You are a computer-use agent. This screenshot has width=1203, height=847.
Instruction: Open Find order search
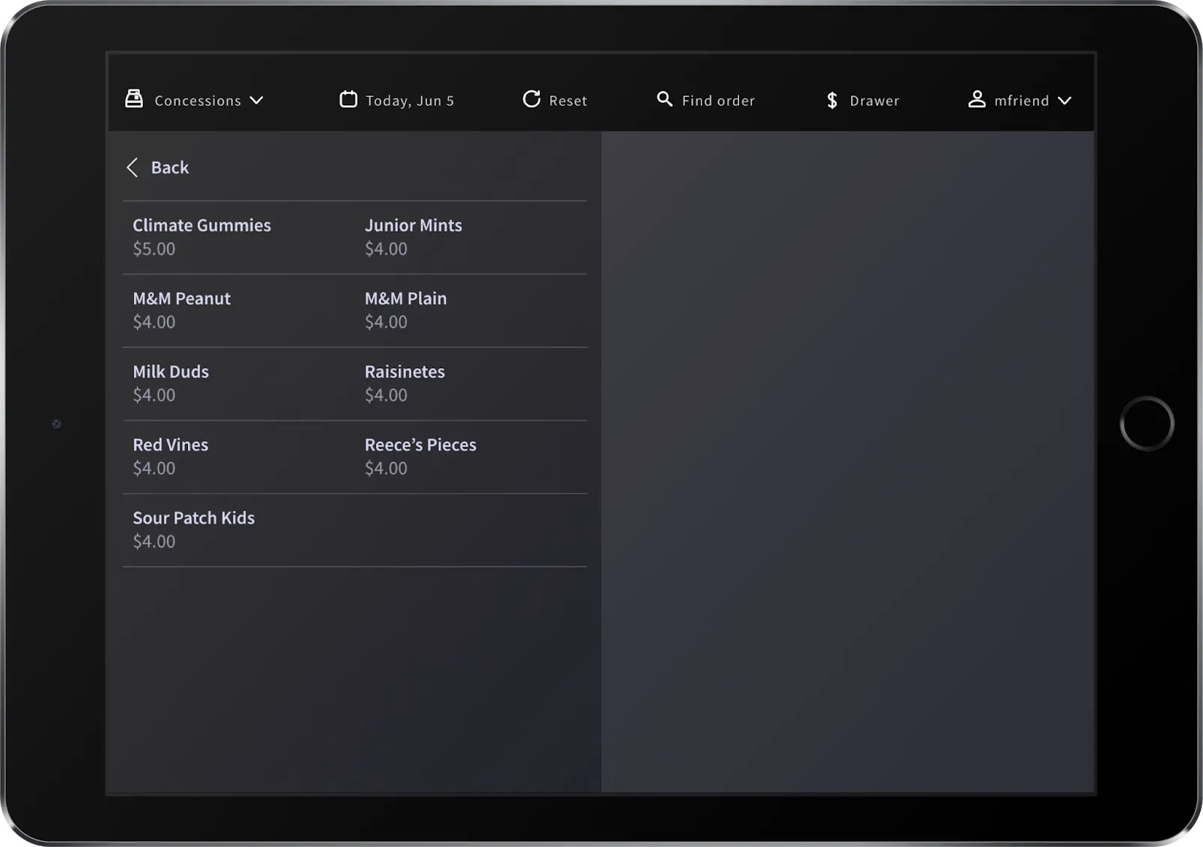(706, 100)
